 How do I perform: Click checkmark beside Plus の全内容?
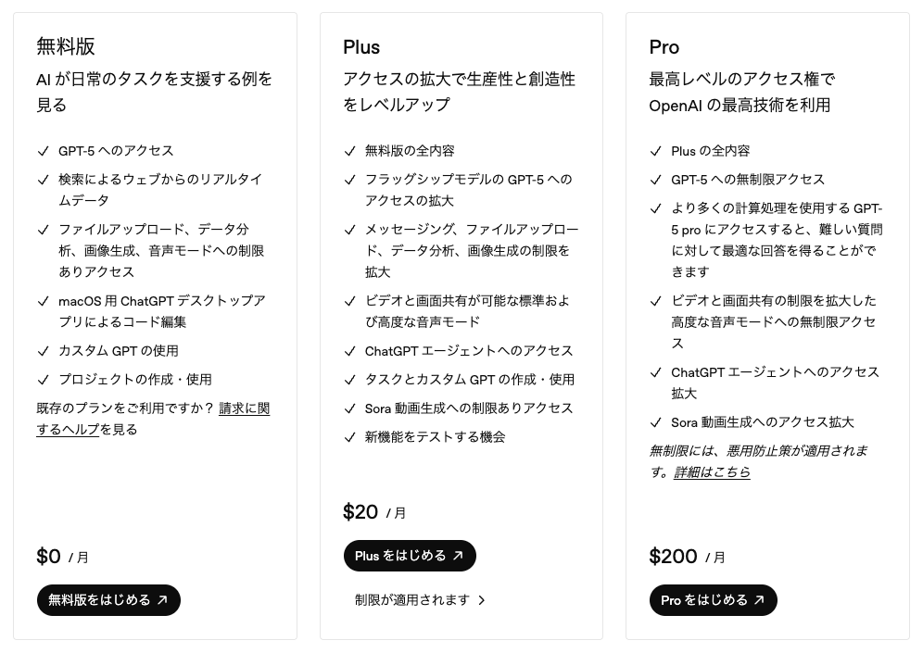coord(655,151)
